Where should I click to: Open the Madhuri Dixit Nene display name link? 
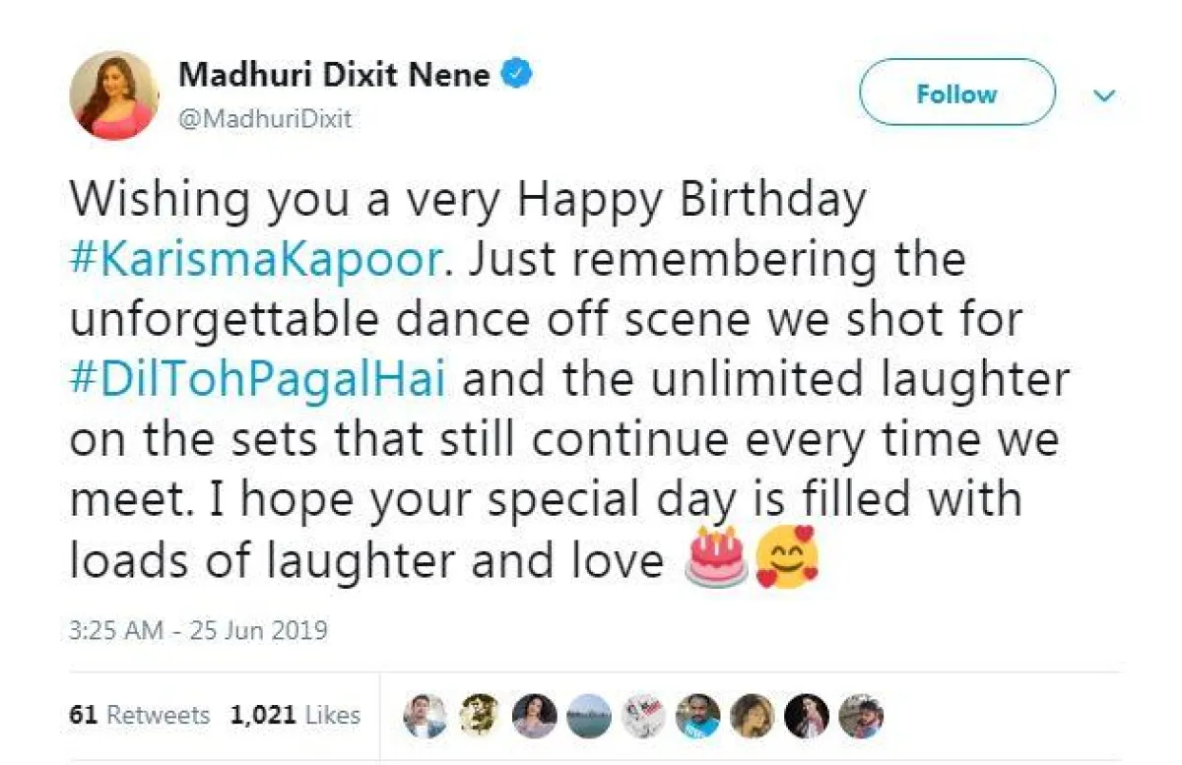[x=335, y=75]
